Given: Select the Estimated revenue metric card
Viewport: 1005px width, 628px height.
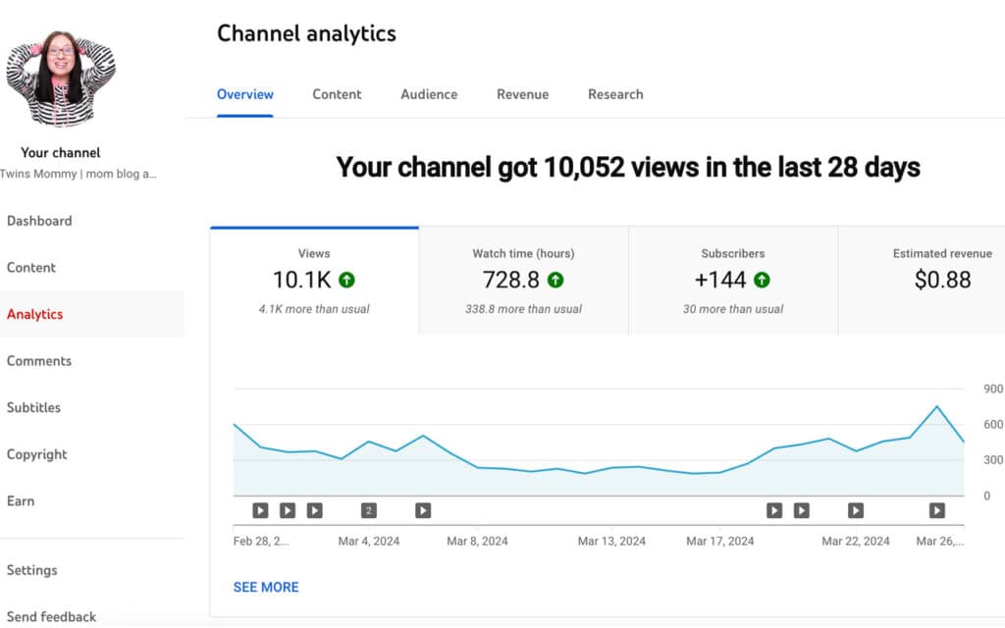Looking at the screenshot, I should click(x=923, y=280).
